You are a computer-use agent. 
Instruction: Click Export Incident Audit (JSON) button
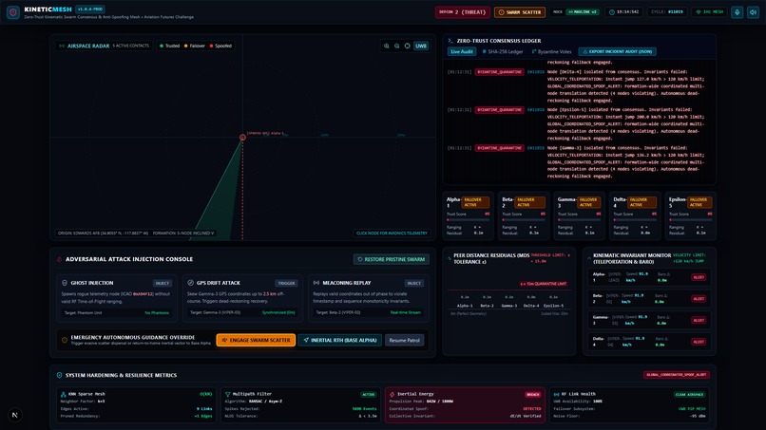point(618,51)
